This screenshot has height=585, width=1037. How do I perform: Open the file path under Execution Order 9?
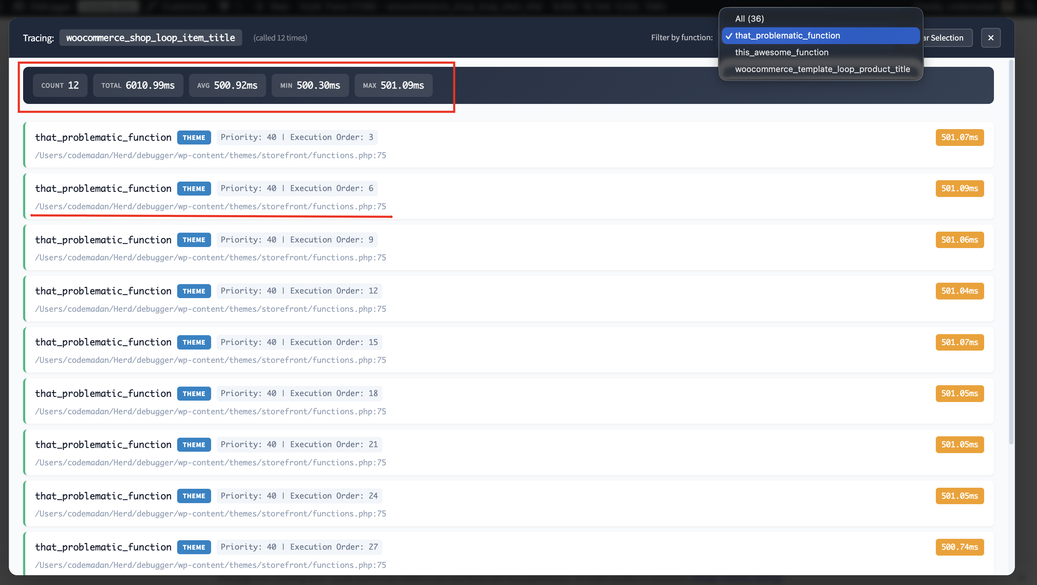pyautogui.click(x=210, y=258)
